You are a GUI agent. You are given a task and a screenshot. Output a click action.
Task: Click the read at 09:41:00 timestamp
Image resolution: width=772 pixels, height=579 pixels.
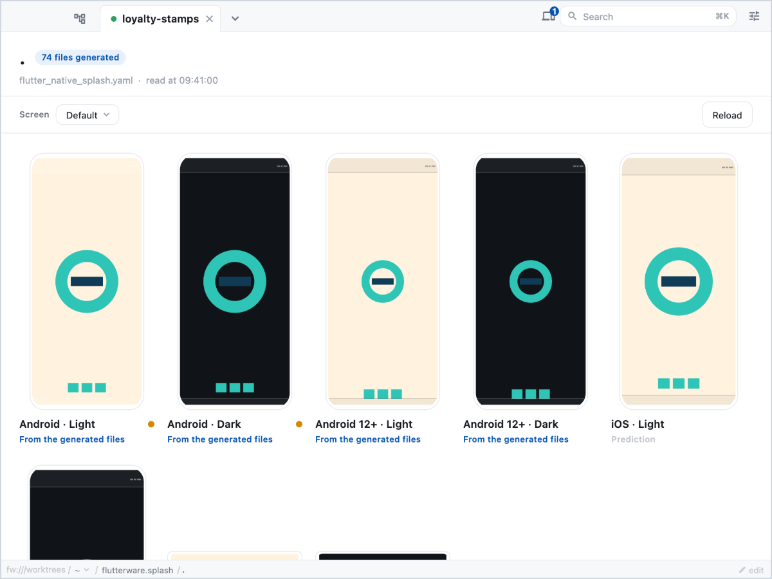(x=182, y=80)
